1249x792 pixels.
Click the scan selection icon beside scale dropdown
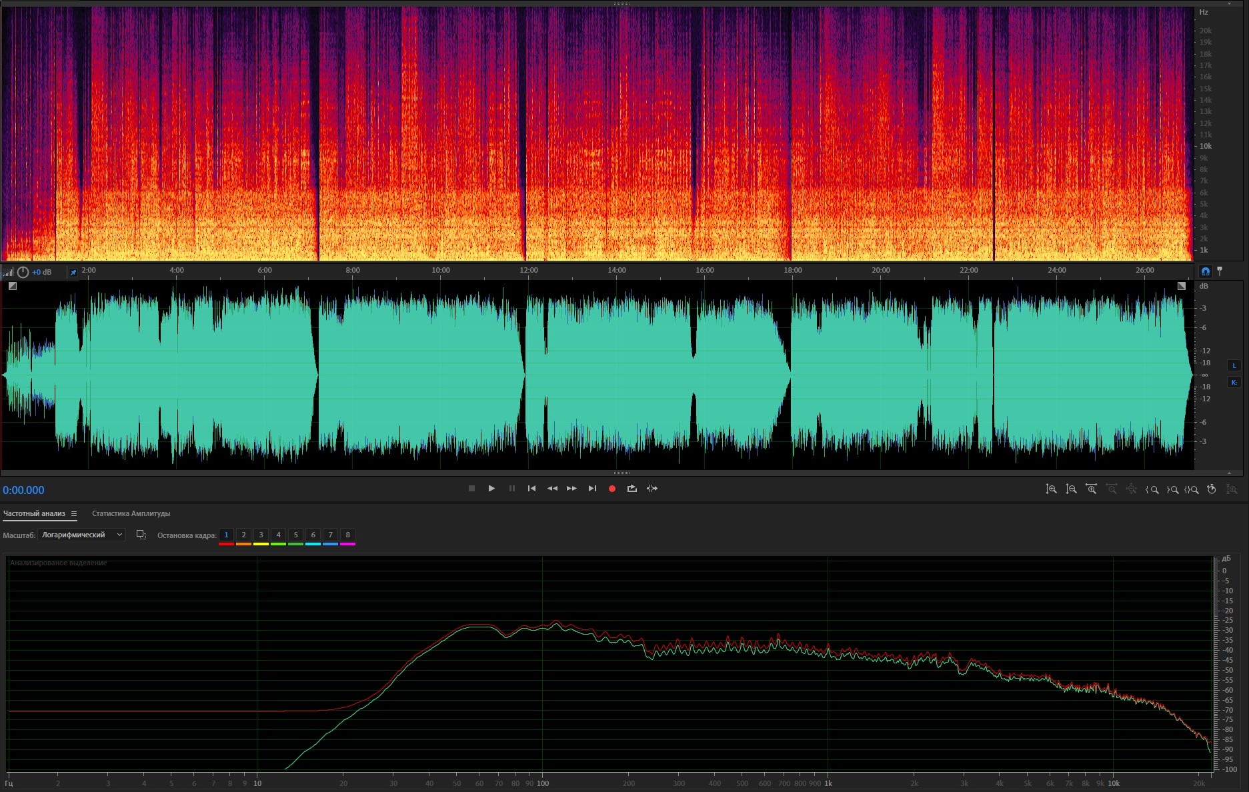pyautogui.click(x=141, y=535)
